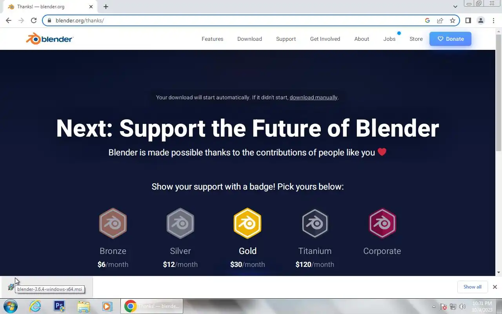Image resolution: width=502 pixels, height=314 pixels.
Task: Select the Corporate badge icon
Action: (382, 223)
